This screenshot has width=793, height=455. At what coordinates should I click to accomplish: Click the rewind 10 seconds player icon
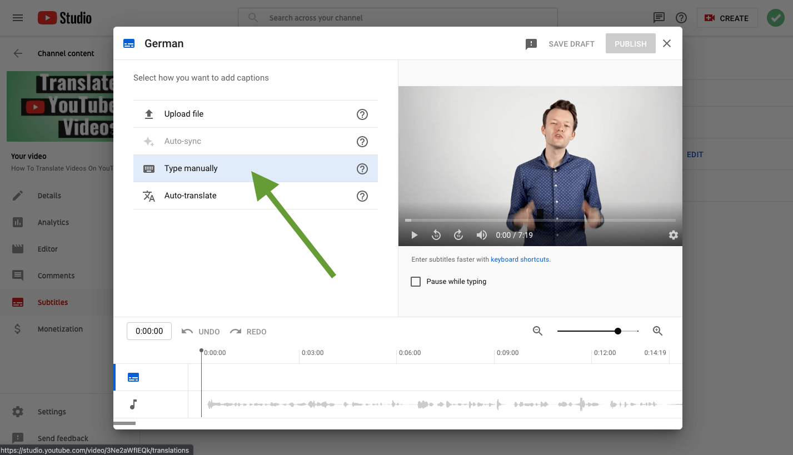pyautogui.click(x=436, y=235)
